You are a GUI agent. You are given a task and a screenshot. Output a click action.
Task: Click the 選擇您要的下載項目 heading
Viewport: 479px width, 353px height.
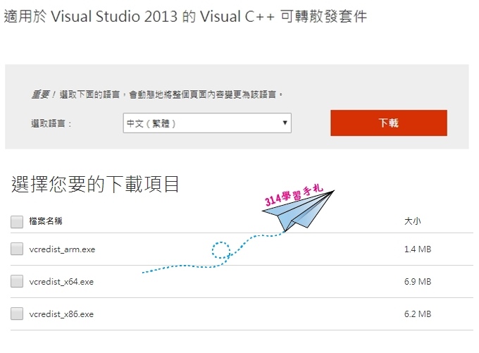(95, 184)
